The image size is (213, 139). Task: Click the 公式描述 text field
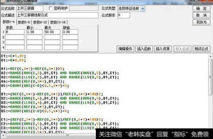[x=57, y=15]
